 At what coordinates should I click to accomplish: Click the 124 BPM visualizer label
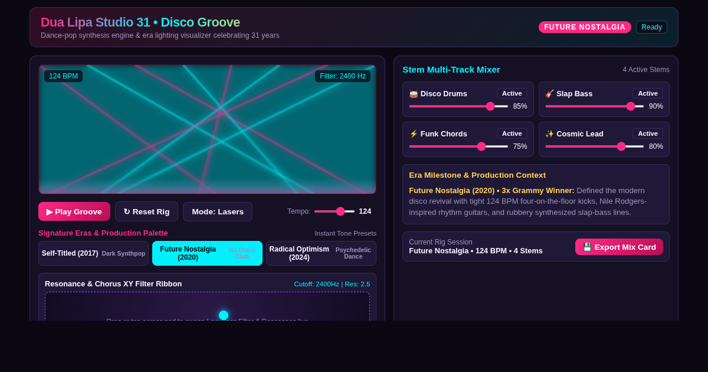(x=63, y=76)
